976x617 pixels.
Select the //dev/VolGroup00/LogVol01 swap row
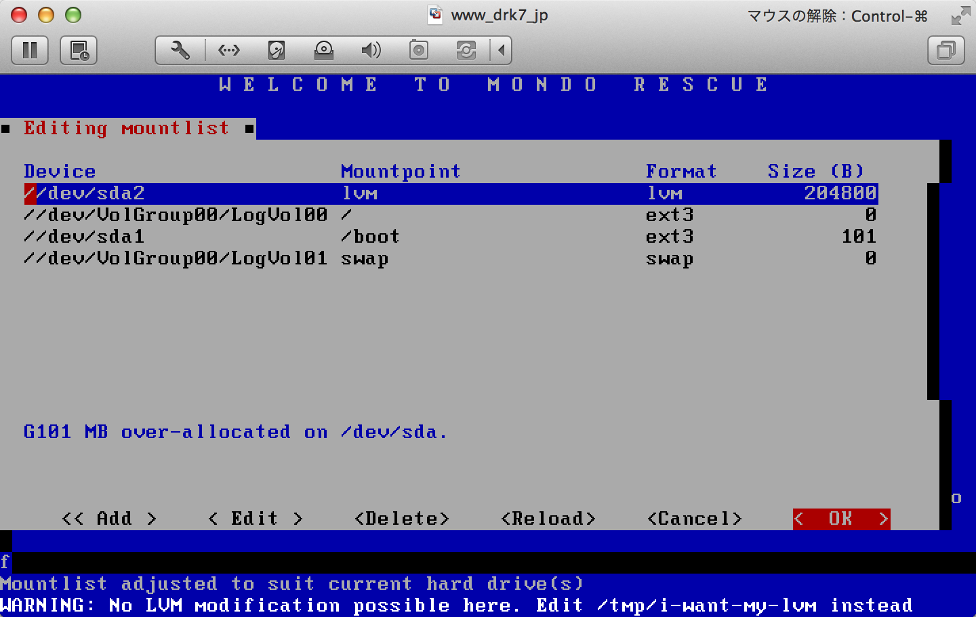451,258
